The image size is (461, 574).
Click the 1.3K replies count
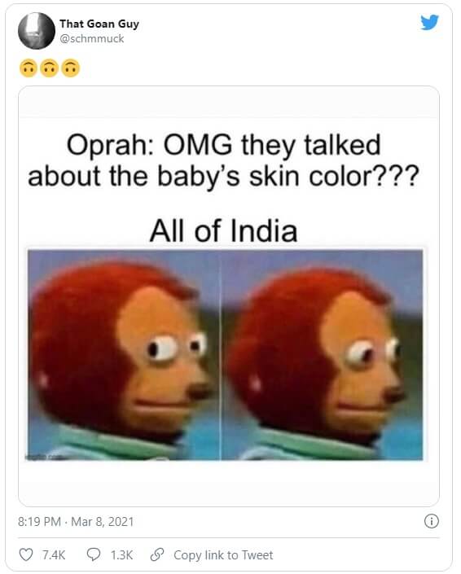click(x=121, y=555)
